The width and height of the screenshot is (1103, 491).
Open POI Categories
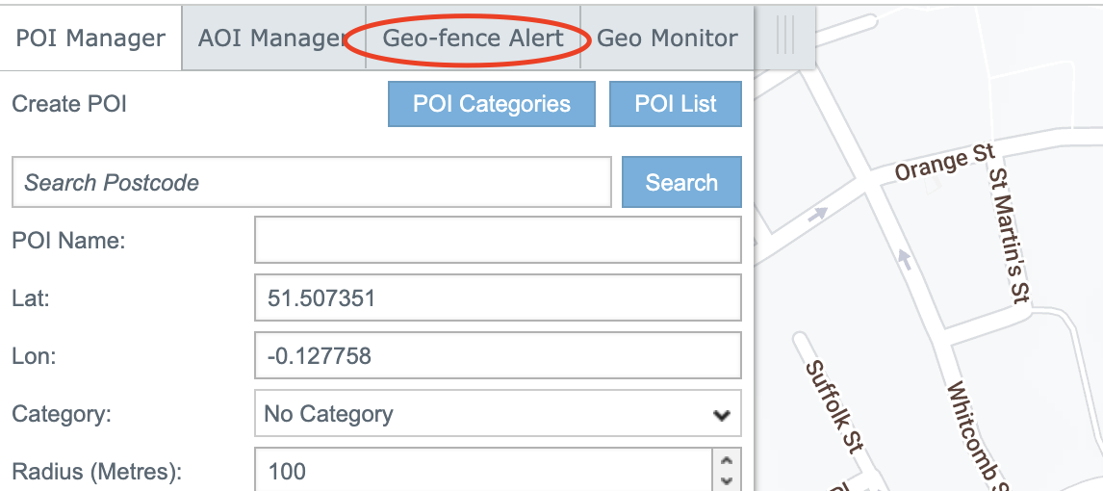point(491,104)
